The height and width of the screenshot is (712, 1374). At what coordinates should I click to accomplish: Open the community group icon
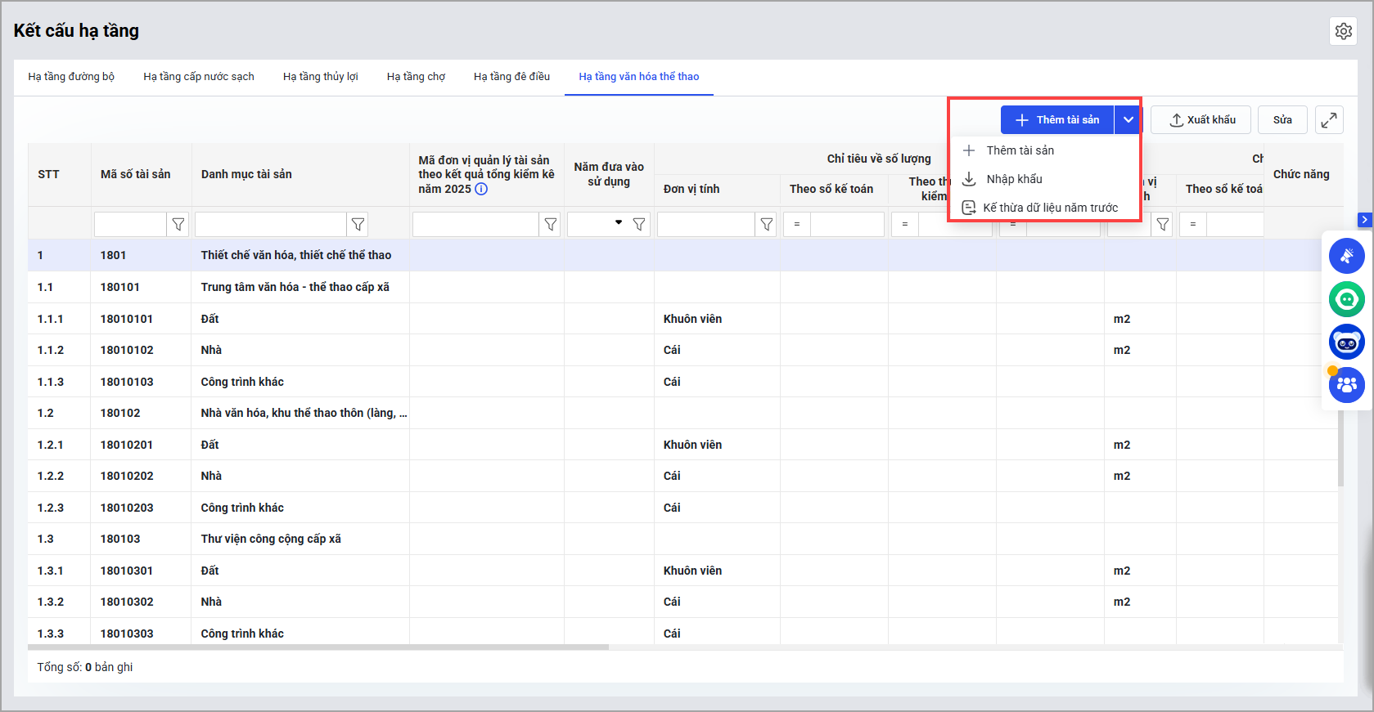coord(1346,385)
